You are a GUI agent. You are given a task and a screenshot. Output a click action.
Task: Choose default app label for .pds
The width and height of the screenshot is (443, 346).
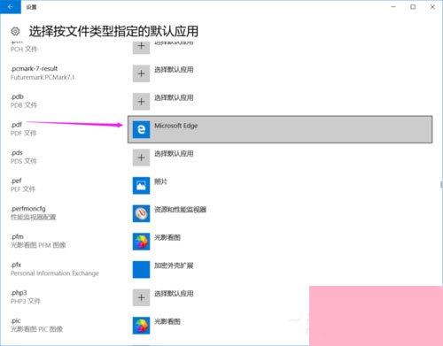coord(174,154)
